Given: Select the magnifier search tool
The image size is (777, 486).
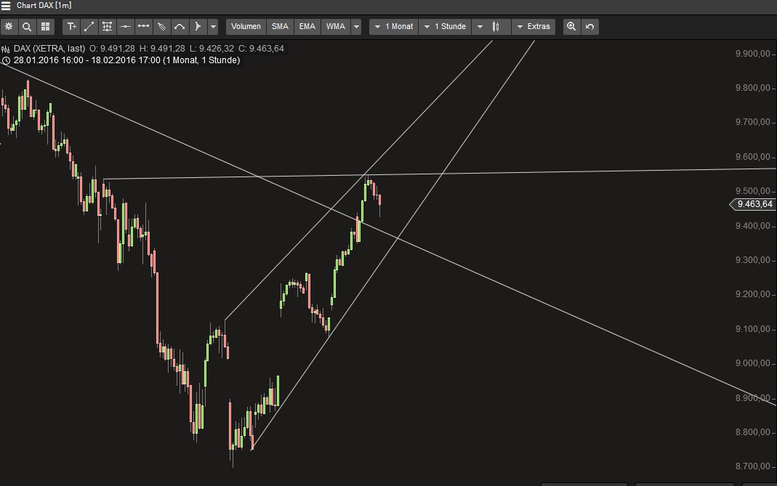Looking at the screenshot, I should [x=26, y=26].
